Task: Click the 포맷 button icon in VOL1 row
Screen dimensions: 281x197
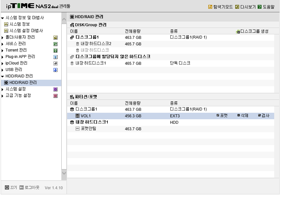Action: [218, 115]
